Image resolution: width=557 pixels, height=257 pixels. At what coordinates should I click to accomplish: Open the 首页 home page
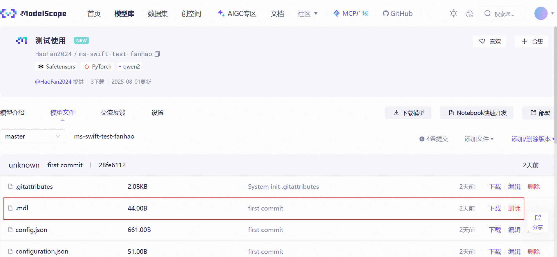click(x=94, y=14)
